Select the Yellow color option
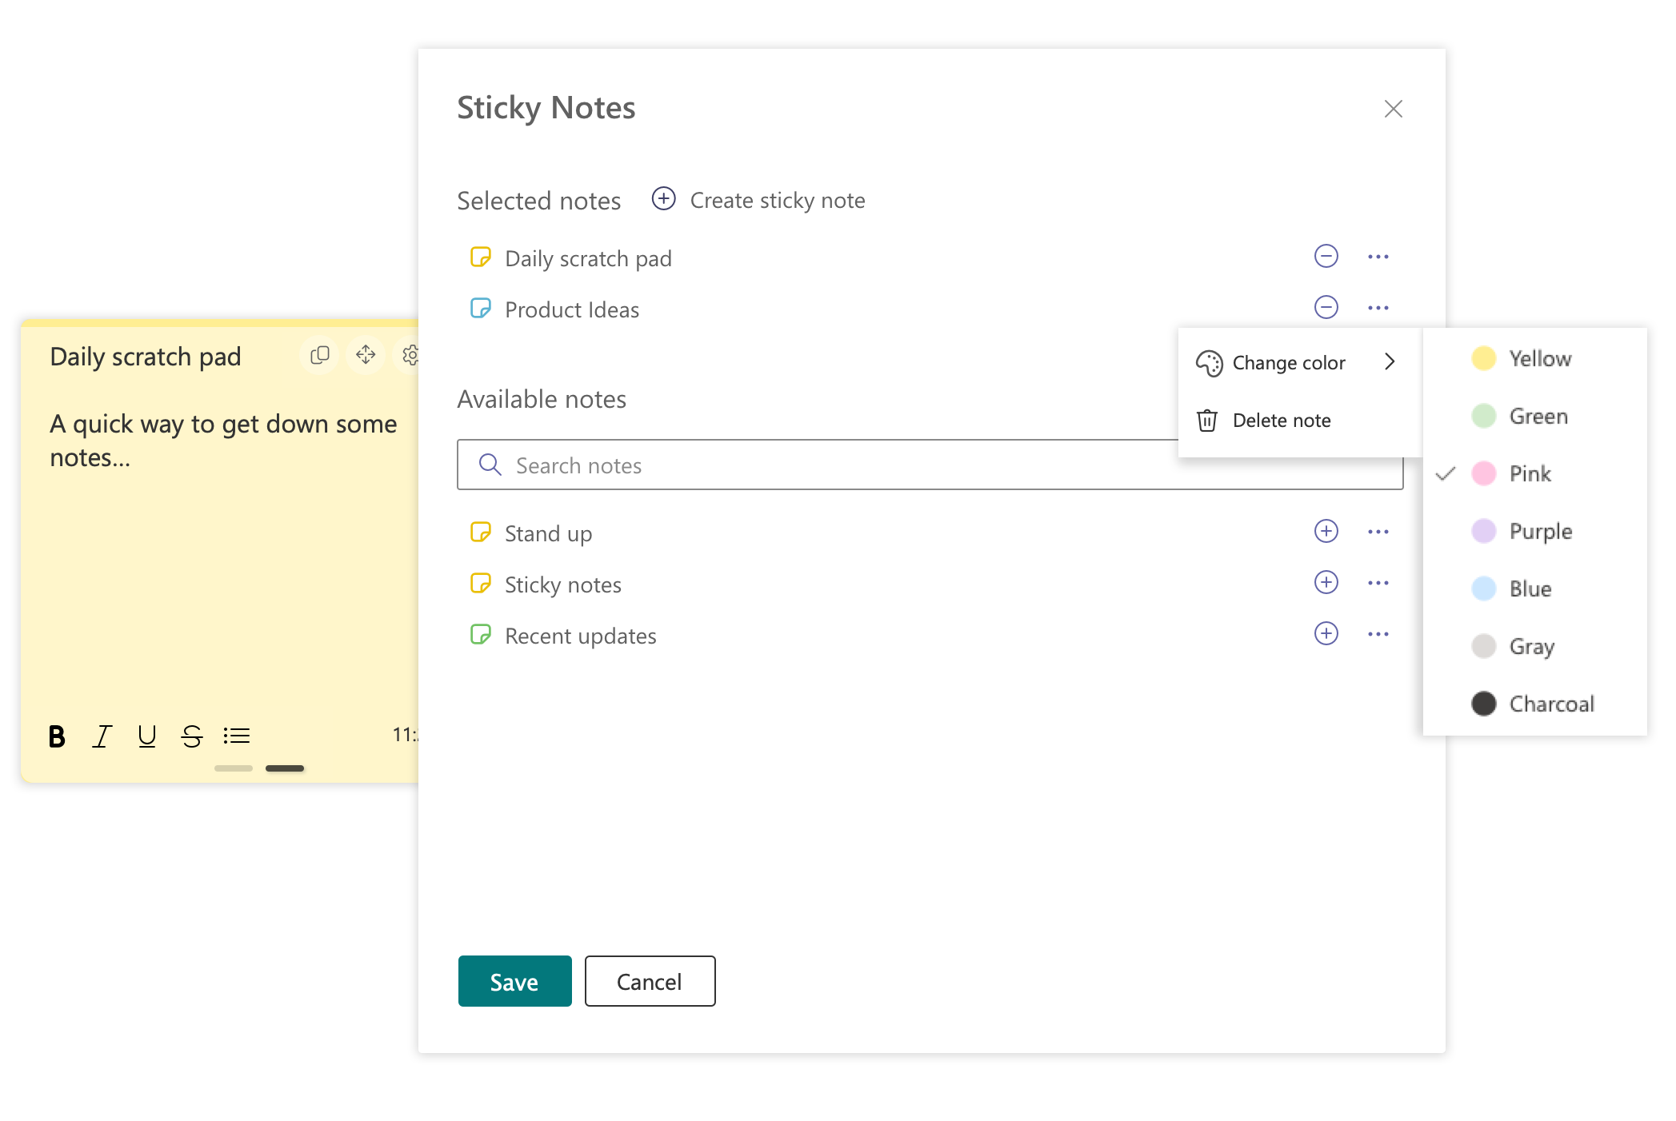 pyautogui.click(x=1534, y=358)
